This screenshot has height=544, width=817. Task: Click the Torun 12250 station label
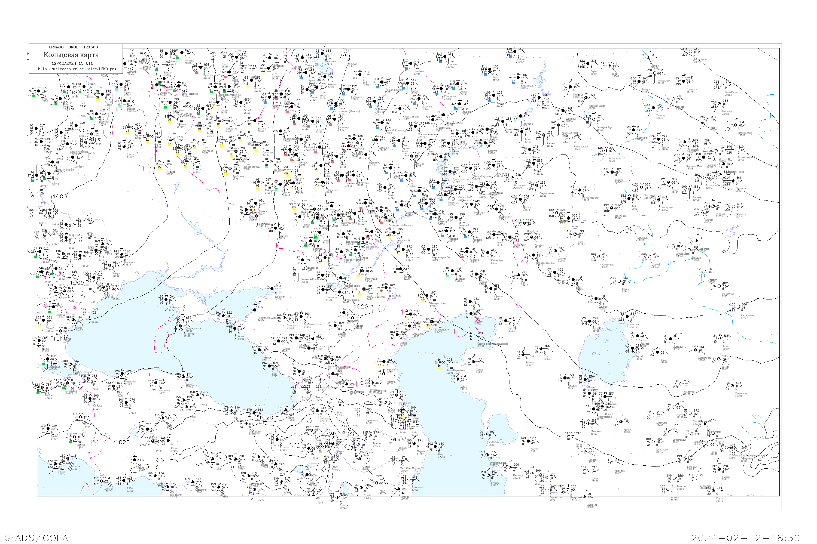pyautogui.click(x=44, y=100)
